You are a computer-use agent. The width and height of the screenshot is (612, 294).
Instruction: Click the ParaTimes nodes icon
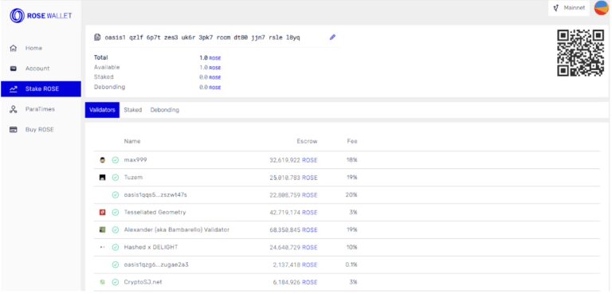click(14, 109)
